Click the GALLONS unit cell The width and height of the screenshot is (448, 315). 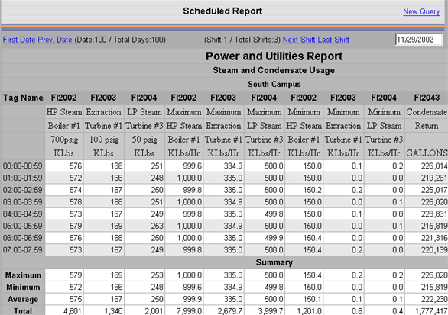click(427, 153)
